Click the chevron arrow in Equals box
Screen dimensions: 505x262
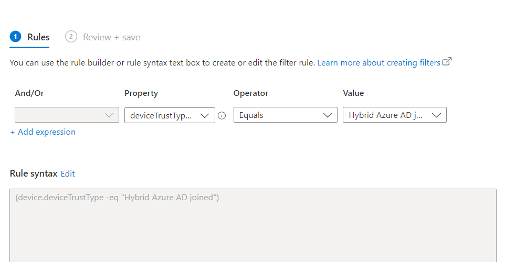click(327, 115)
